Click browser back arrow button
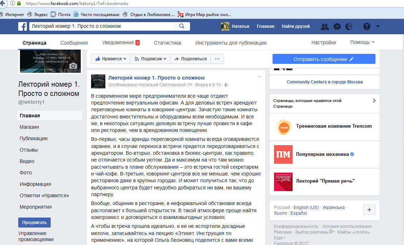 (x=3, y=3)
